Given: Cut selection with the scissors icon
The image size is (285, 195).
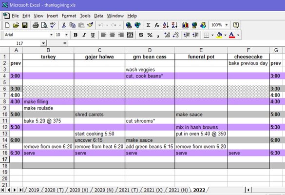Looking at the screenshot, I should 64,25.
